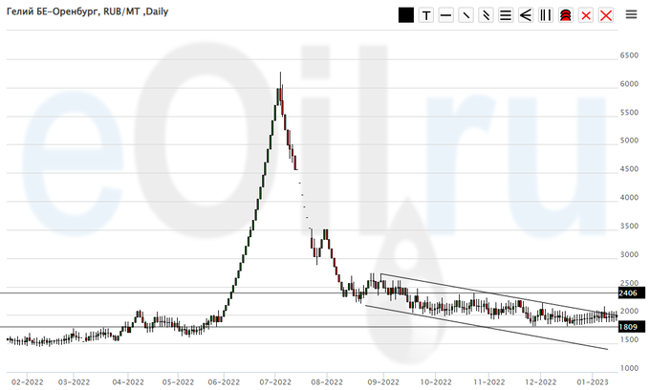Click the 01-2023 date axis label
The width and height of the screenshot is (650, 390).
(x=592, y=381)
